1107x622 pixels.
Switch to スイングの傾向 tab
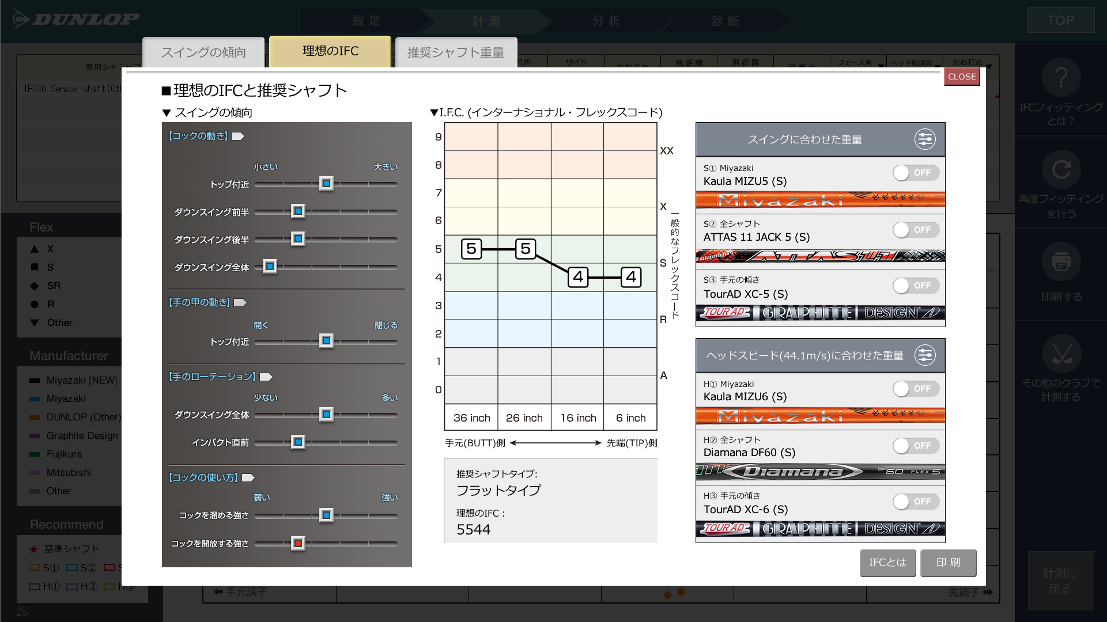click(203, 52)
